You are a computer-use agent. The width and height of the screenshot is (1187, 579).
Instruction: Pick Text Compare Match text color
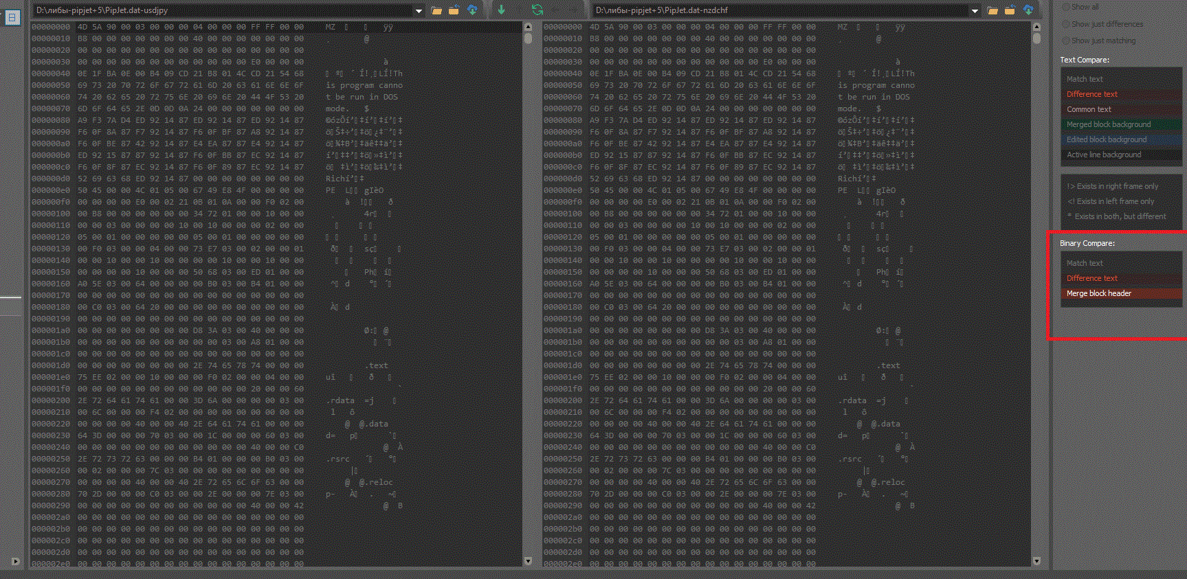(1120, 79)
